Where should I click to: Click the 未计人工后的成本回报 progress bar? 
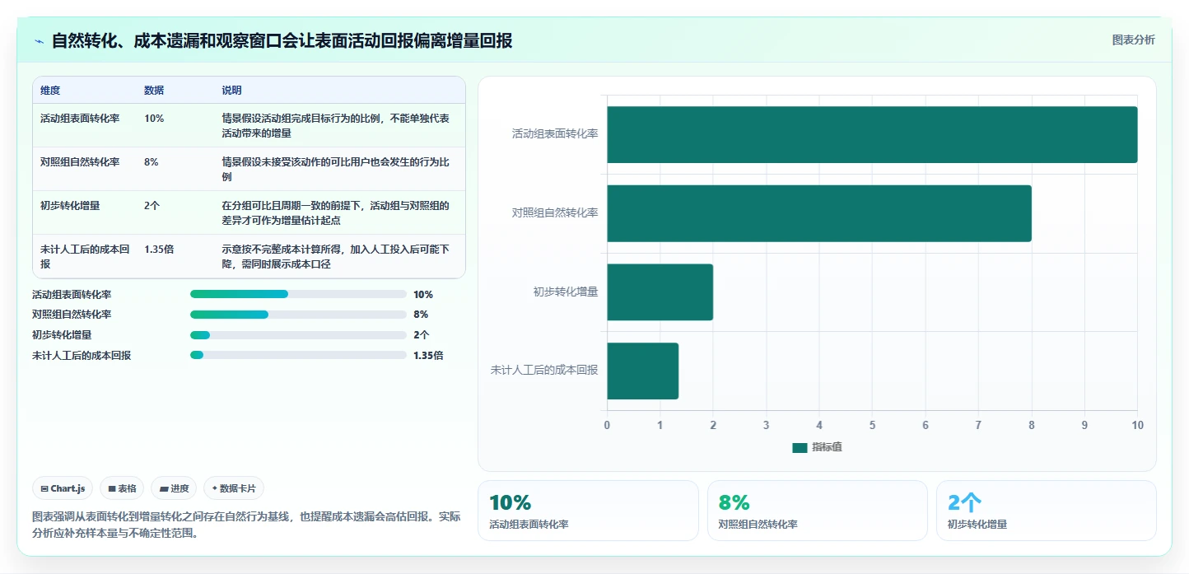[298, 355]
